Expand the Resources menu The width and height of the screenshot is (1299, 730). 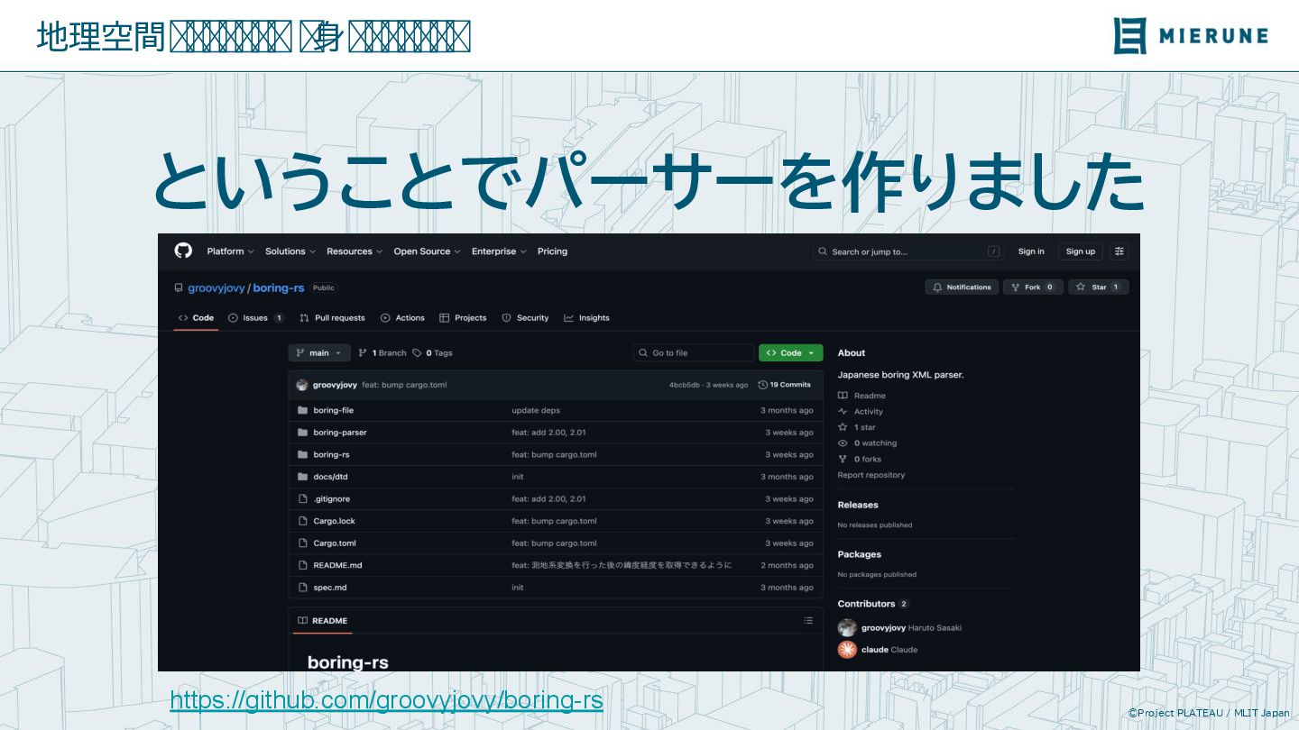[x=355, y=251]
